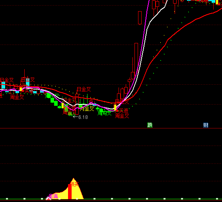Click the white half-circle red cross icon
The image size is (222, 202).
coord(49,198)
